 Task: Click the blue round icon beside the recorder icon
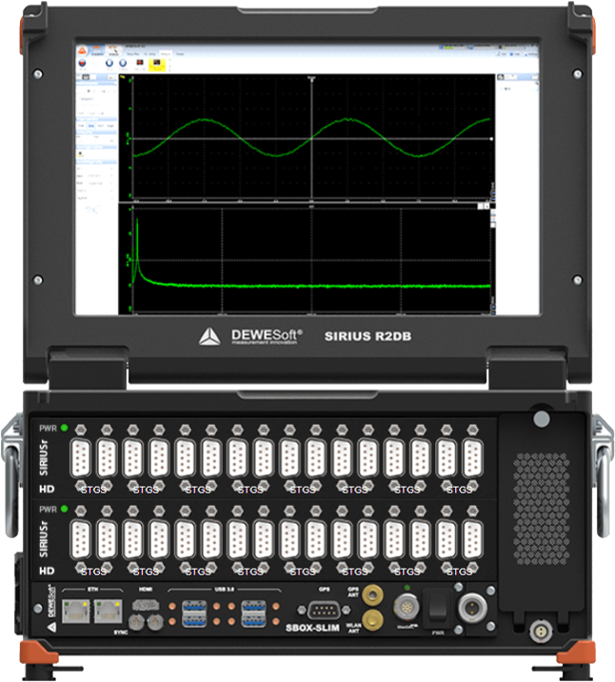[123, 64]
